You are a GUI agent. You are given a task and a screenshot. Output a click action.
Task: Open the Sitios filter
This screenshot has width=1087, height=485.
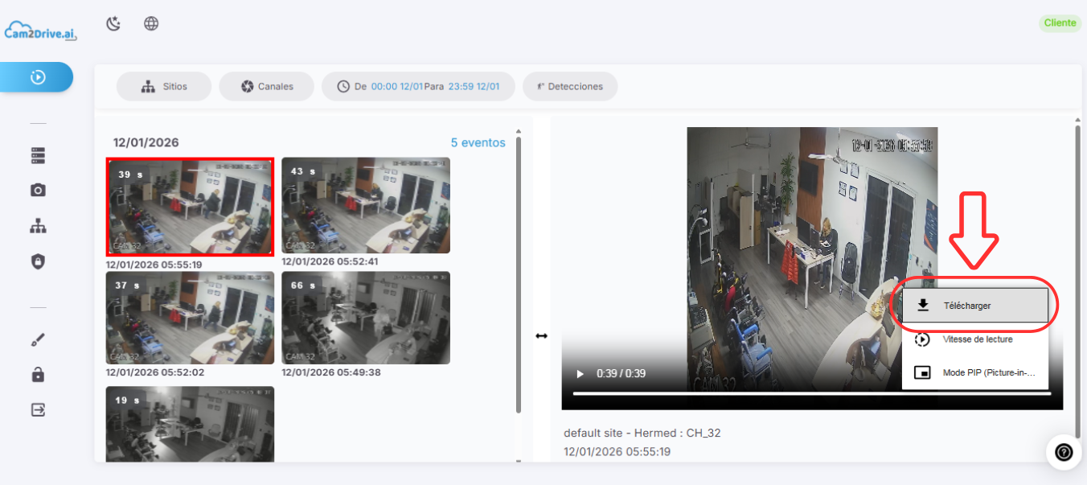click(x=164, y=86)
